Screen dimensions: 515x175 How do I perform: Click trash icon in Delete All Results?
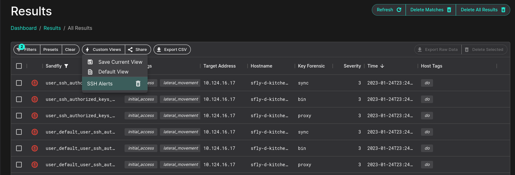tap(503, 10)
